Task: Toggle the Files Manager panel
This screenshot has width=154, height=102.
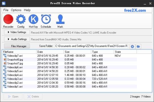Action: (x=17, y=46)
